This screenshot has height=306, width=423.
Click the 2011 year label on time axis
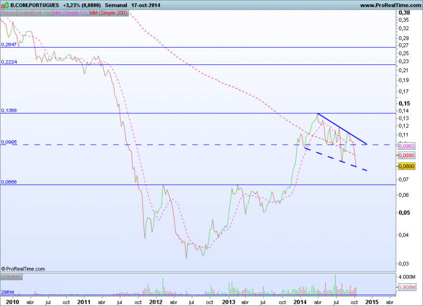point(84,302)
